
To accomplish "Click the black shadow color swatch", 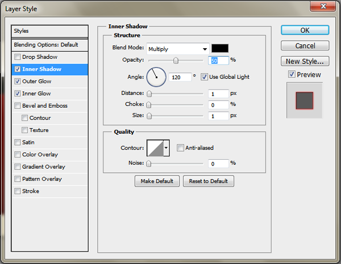I will 220,49.
